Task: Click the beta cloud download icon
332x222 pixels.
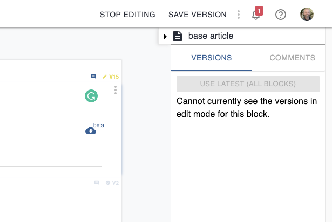Action: click(x=91, y=130)
